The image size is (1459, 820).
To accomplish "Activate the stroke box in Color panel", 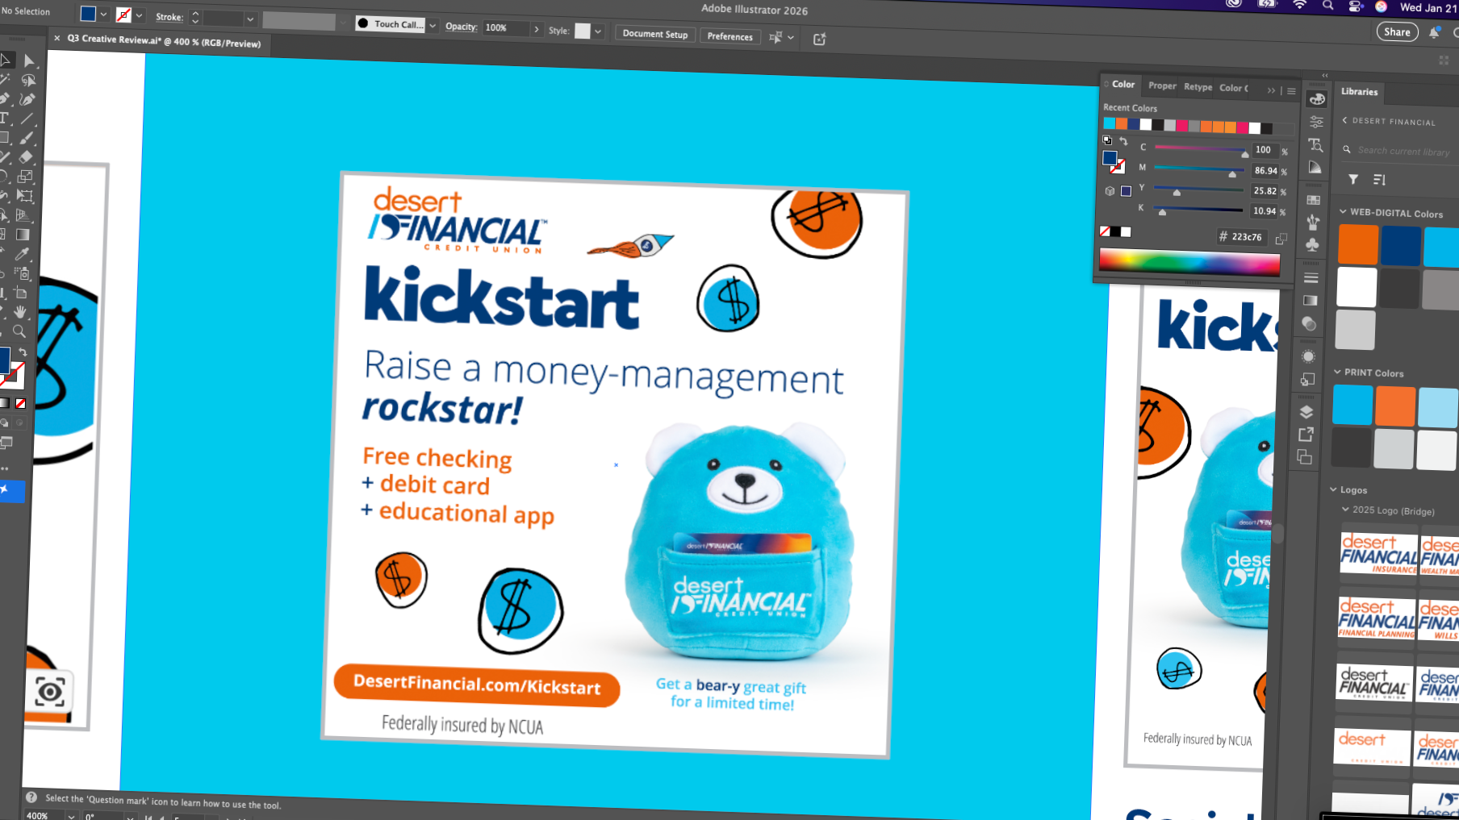I will coord(1118,167).
